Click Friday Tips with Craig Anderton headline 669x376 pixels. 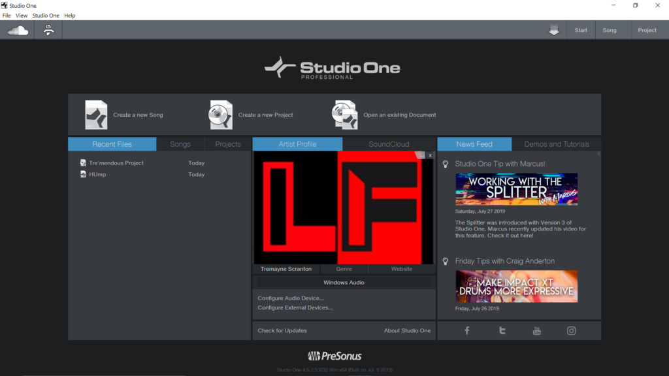505,261
